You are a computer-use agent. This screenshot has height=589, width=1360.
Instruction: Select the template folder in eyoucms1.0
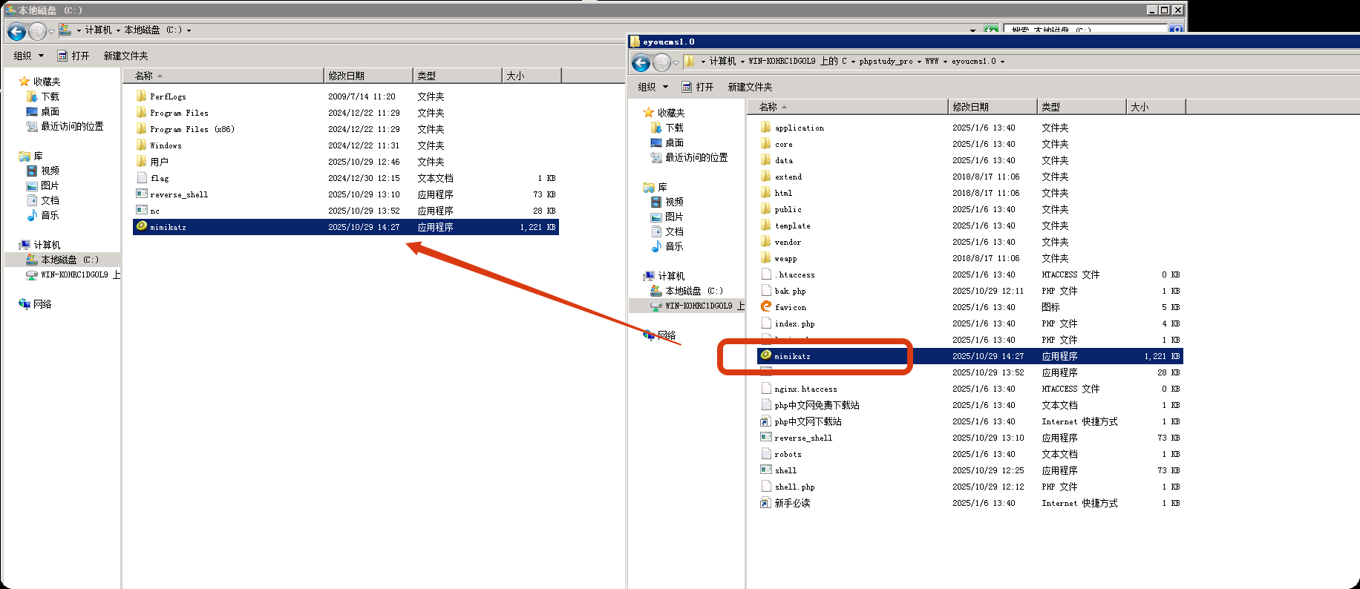pyautogui.click(x=792, y=226)
